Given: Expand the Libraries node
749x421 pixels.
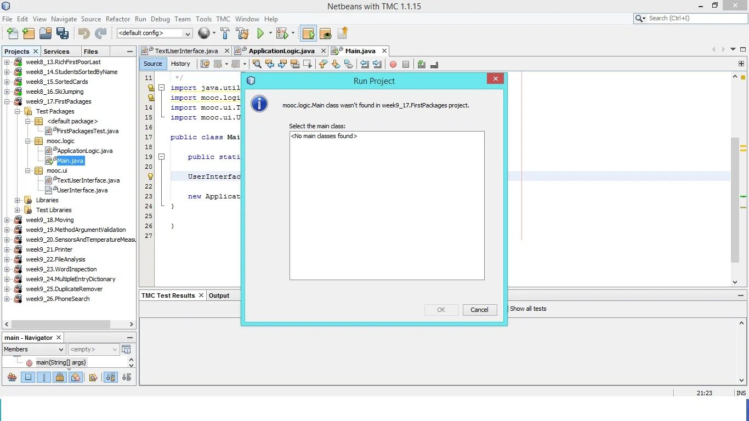Looking at the screenshot, I should pos(18,200).
